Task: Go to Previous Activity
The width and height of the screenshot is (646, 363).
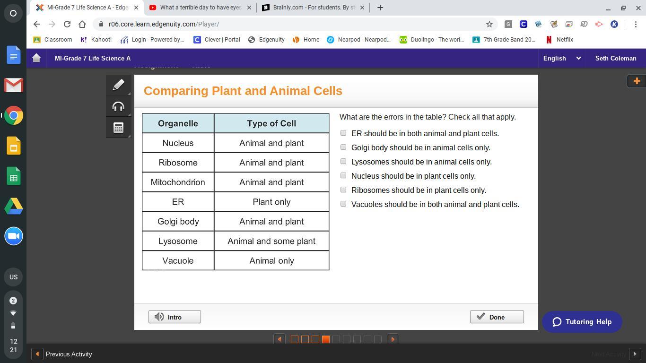Action: pos(62,354)
